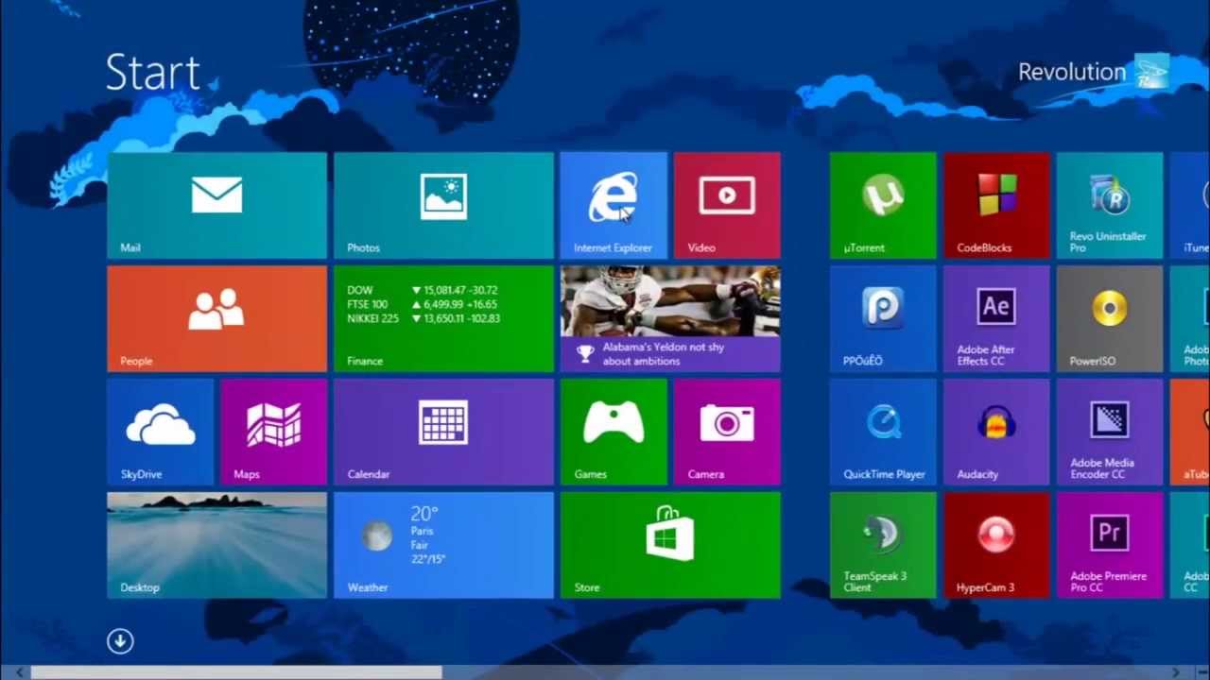The height and width of the screenshot is (680, 1210).
Task: Launch Internet Explorer tile
Action: 614,205
